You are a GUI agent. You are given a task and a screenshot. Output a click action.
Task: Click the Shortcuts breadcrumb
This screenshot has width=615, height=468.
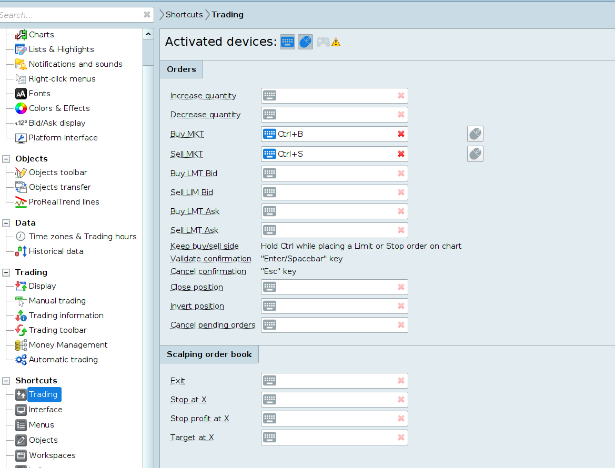[x=184, y=15]
